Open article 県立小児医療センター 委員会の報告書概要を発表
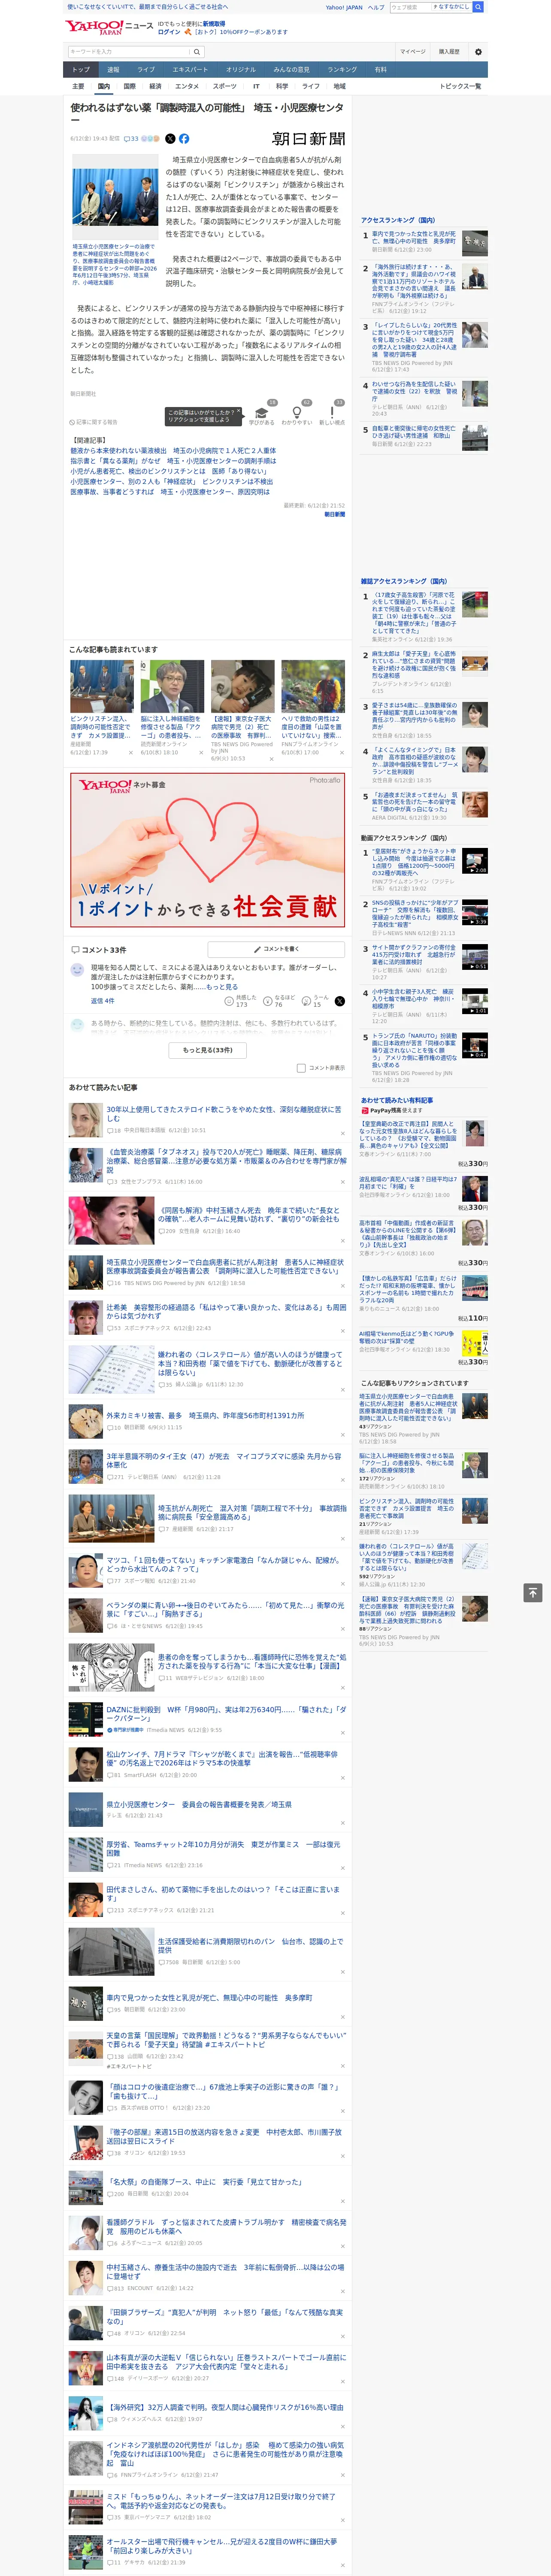The image size is (551, 2576). [200, 1804]
